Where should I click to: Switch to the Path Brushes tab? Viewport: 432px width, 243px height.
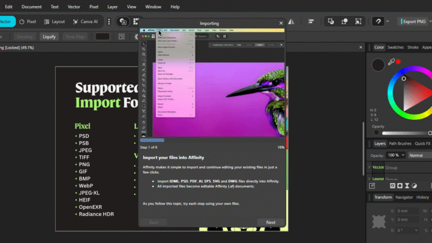click(x=400, y=143)
